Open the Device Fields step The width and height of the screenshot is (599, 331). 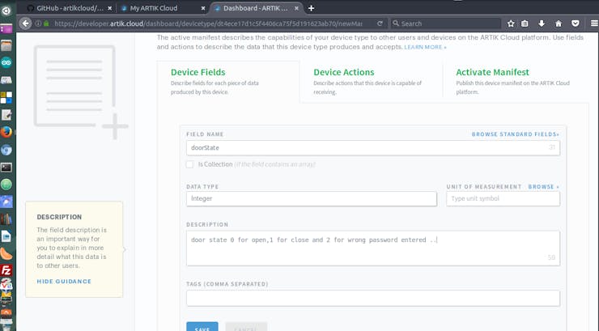[x=228, y=82]
